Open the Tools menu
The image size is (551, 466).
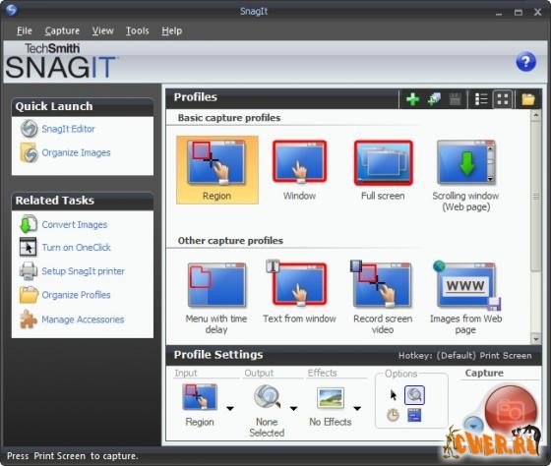point(138,30)
